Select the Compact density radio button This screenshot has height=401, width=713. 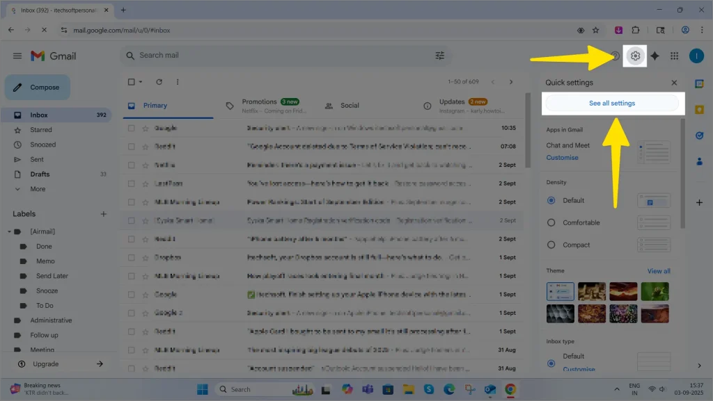[x=551, y=245]
